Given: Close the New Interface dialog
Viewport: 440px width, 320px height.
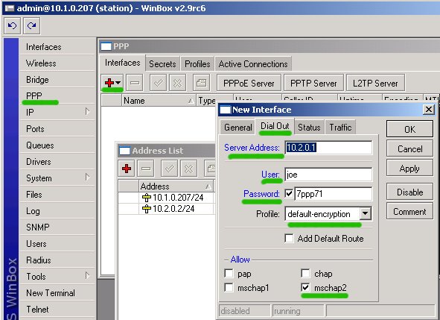Looking at the screenshot, I should 429,110.
